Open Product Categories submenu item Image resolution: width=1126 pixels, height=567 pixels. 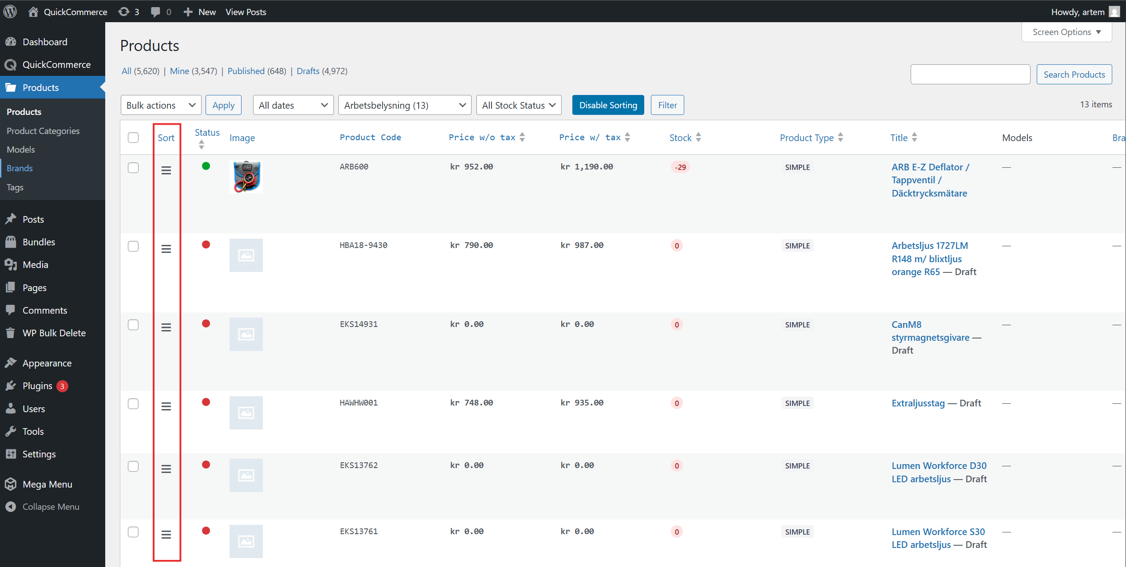tap(43, 131)
